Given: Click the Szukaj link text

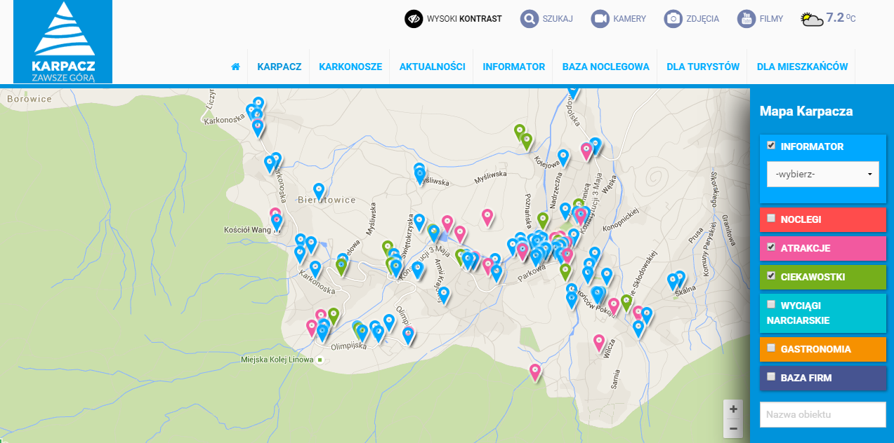Looking at the screenshot, I should point(558,19).
